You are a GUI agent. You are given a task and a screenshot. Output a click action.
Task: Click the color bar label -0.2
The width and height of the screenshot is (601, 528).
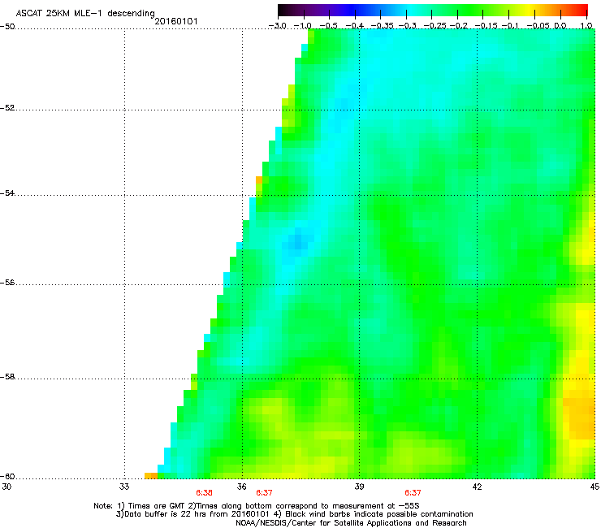coord(458,26)
